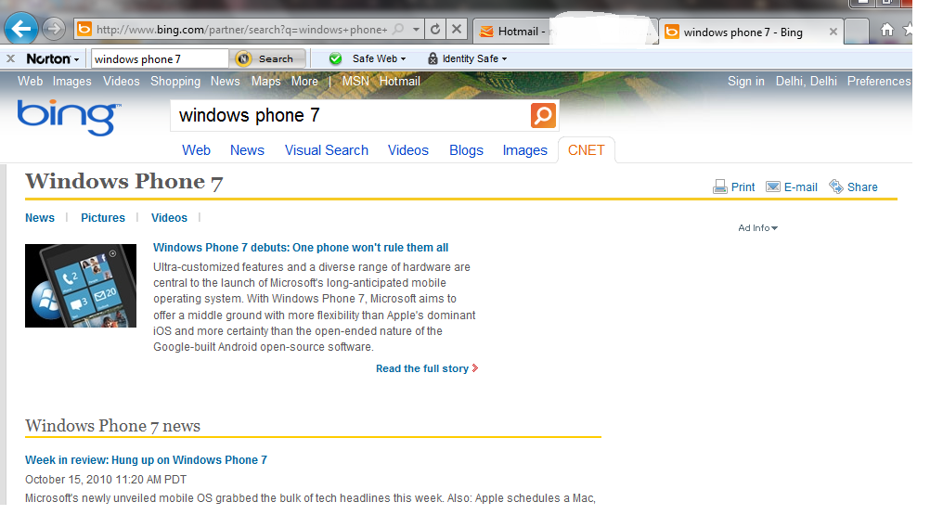Screen dimensions: 943x515
Task: Select the Images tab below the search box
Action: [525, 150]
